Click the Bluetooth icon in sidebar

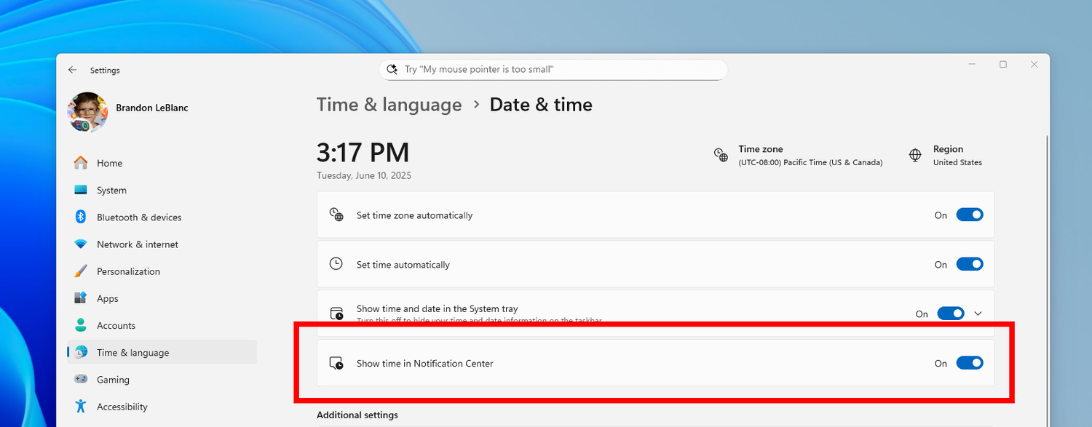pos(81,217)
